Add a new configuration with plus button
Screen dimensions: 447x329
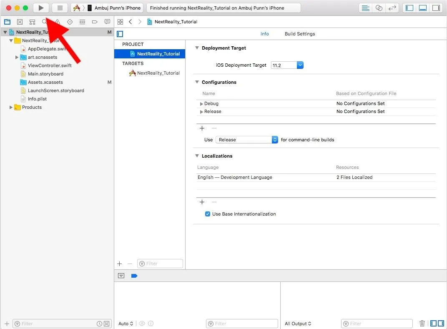tap(202, 128)
